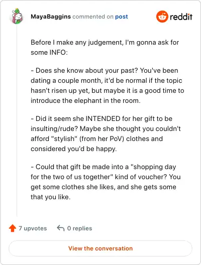Click the paragraph about "shopping day" voucher
This screenshot has width=201, height=265.
[x=106, y=182]
